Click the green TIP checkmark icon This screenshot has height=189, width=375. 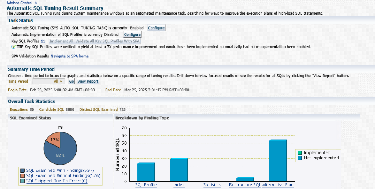tap(14, 47)
